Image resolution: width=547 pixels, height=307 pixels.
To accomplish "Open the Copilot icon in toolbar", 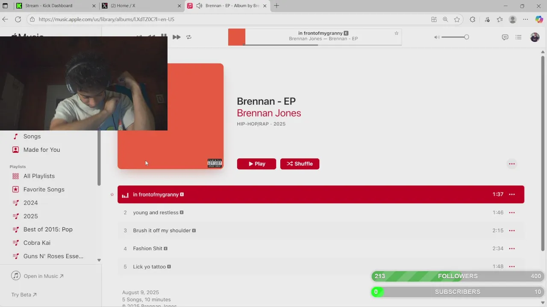I will [x=539, y=19].
